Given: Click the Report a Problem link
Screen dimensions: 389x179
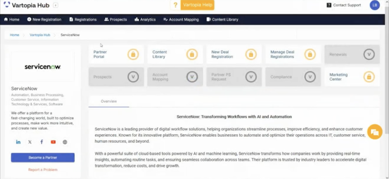Looking at the screenshot, I should click(43, 170).
